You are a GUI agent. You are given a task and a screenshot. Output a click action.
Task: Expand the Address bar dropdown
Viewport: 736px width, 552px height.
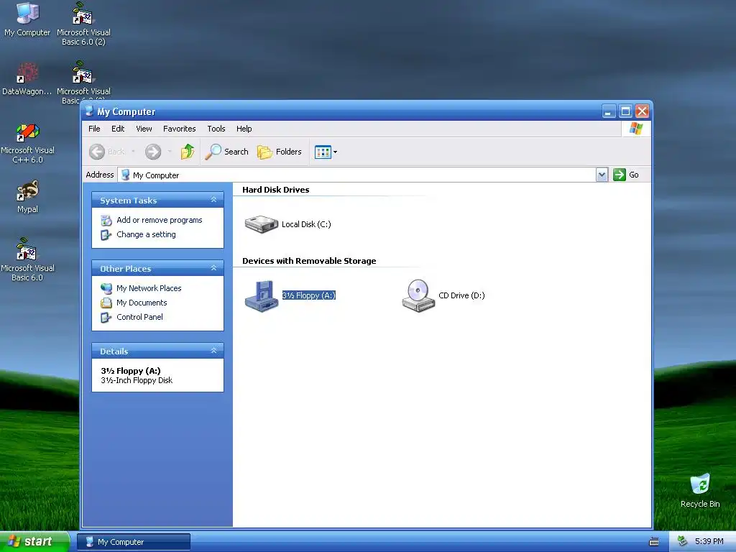[602, 175]
